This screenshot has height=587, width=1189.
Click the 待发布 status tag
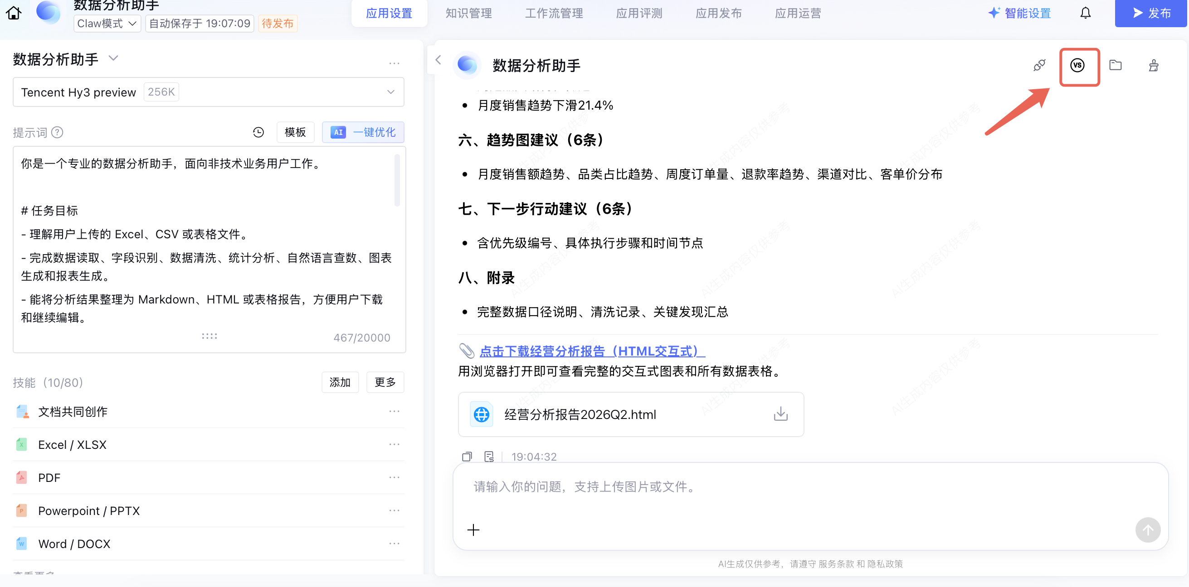278,23
